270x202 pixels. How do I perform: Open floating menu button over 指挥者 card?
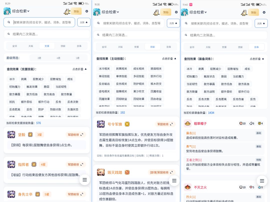[84, 180]
